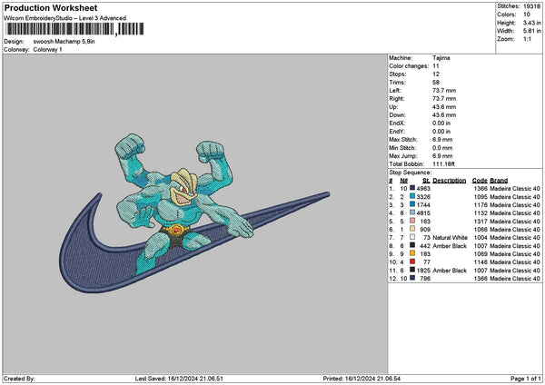Select the 'Production Worksheet' heading
Image resolution: width=545 pixels, height=385 pixels.
51,7
